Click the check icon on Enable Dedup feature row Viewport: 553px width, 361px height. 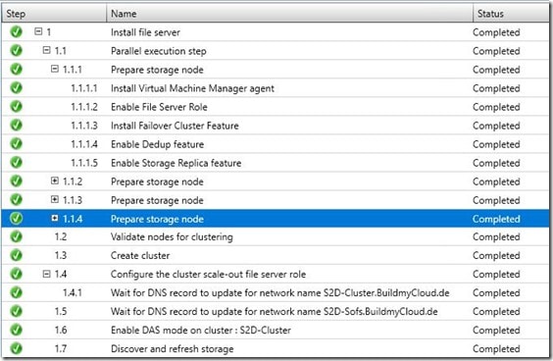coord(16,144)
